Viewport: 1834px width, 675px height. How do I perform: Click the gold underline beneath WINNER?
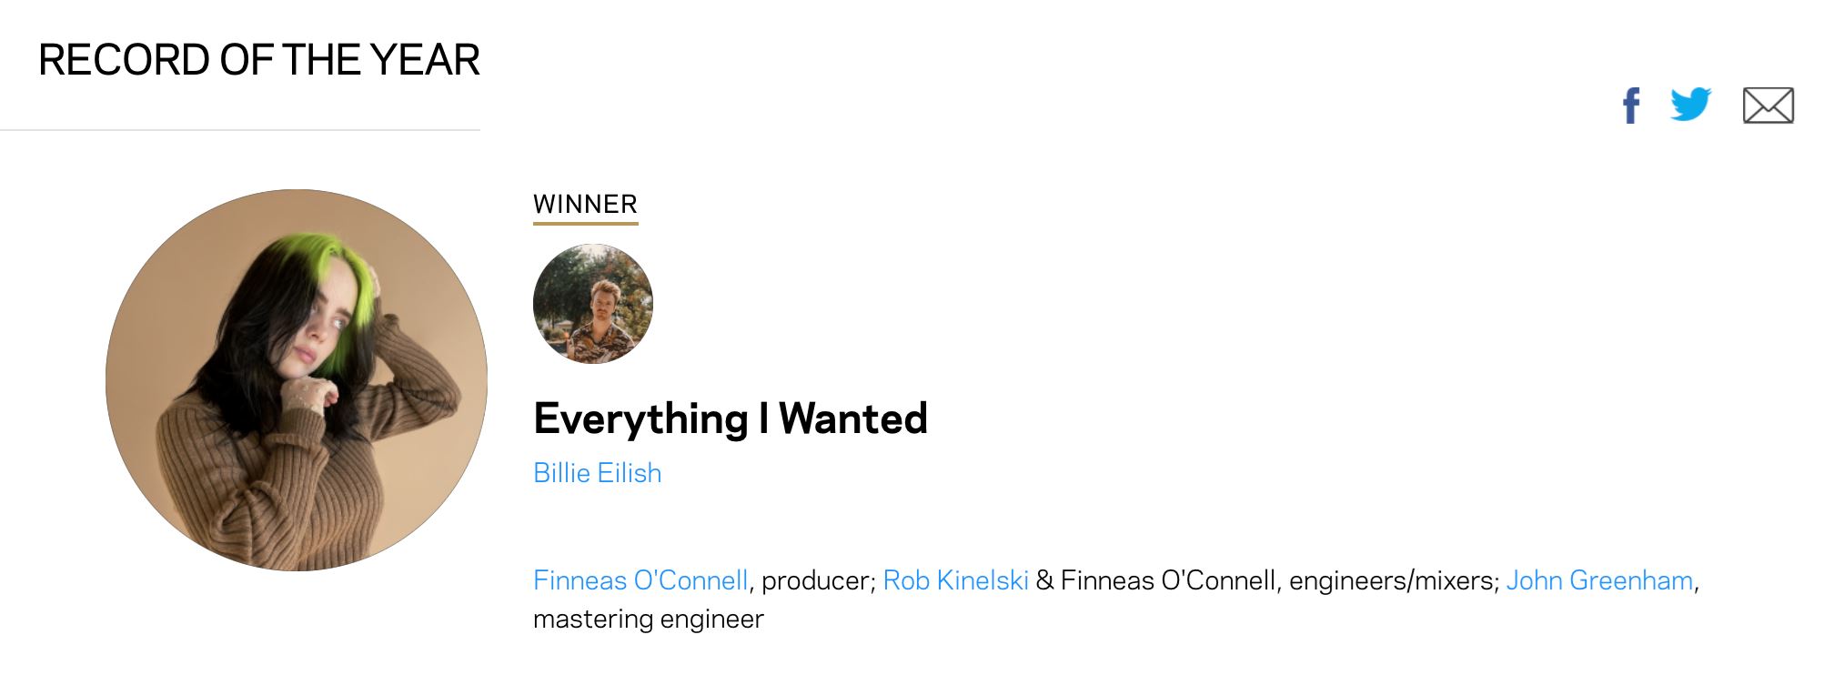coord(585,222)
